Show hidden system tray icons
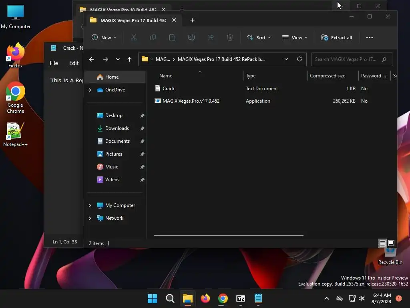 click(327, 298)
